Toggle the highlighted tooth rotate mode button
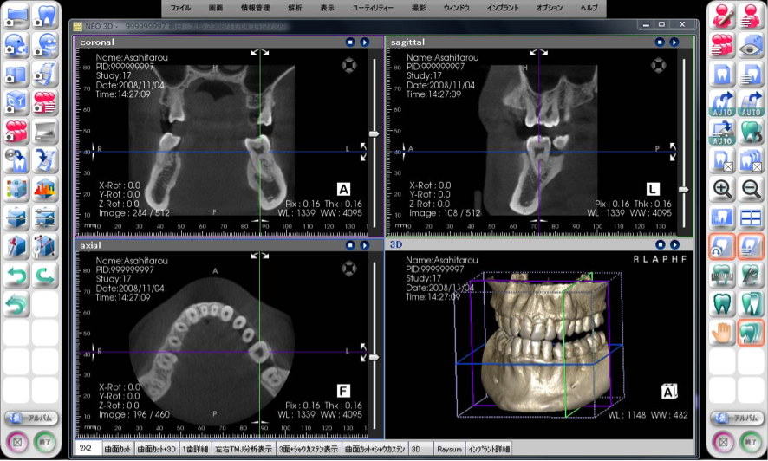Viewport: 768px width, 461px height. [722, 247]
